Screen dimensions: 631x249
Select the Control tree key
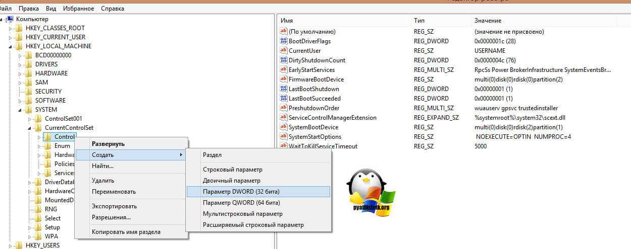[64, 137]
